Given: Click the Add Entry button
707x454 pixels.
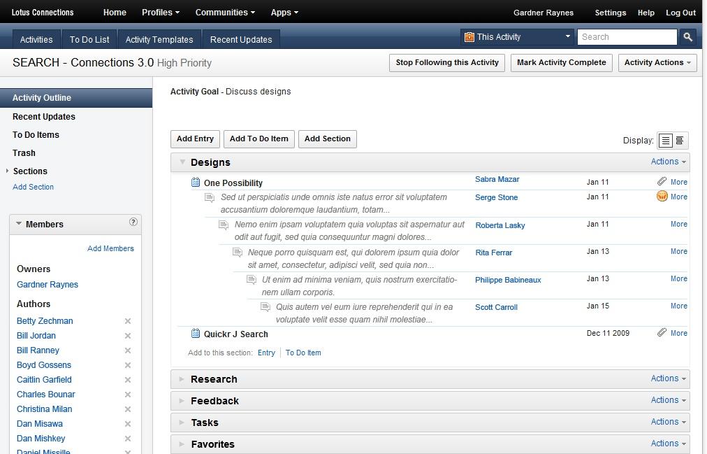Looking at the screenshot, I should 195,139.
